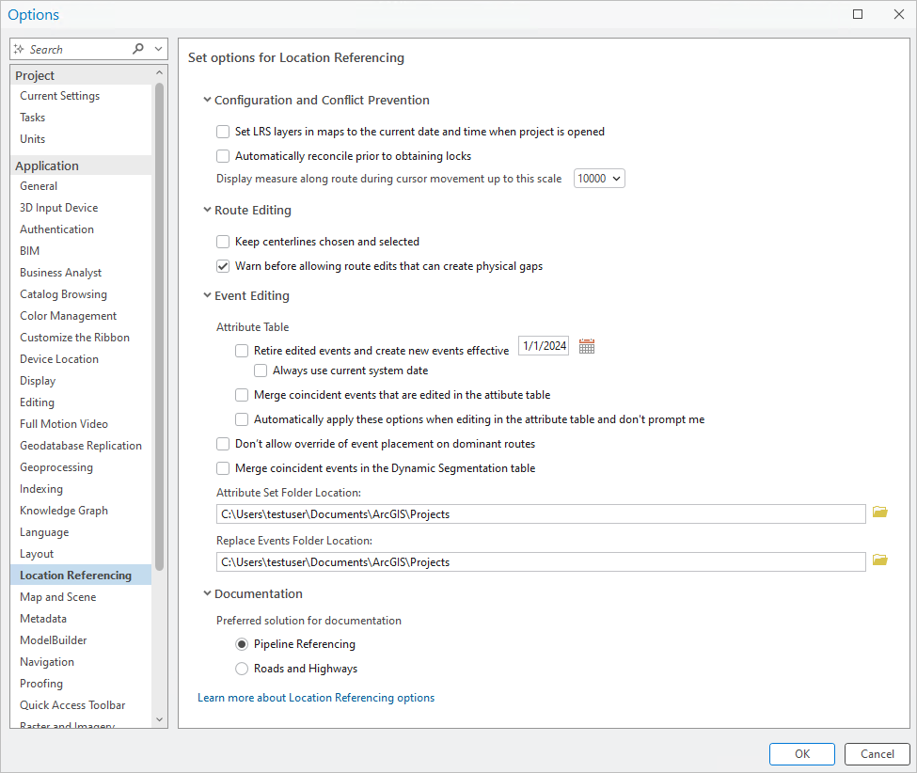Click the effective date field showing 1/1/2024
The height and width of the screenshot is (773, 917).
(545, 346)
